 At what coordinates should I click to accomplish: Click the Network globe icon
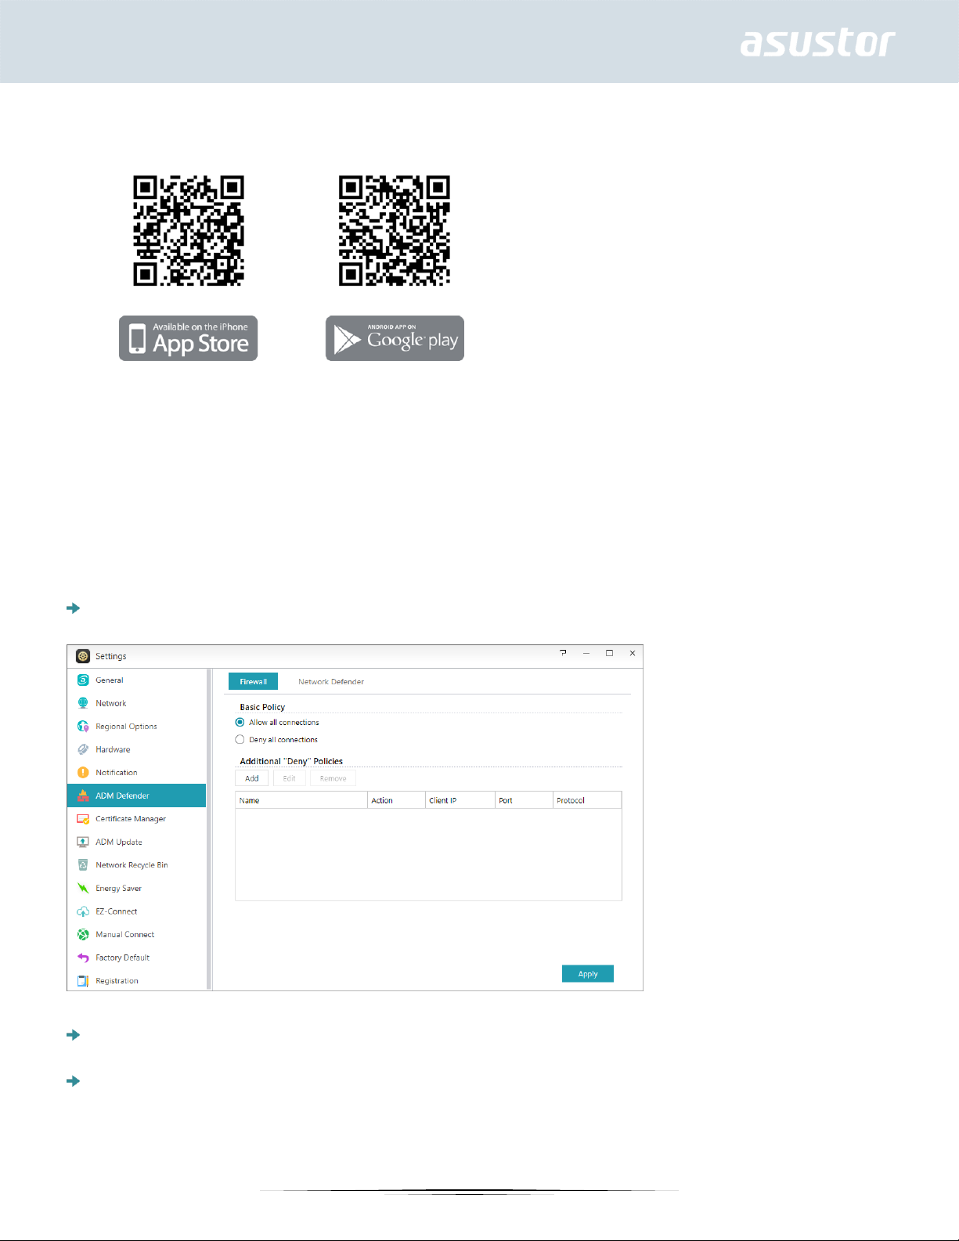83,703
